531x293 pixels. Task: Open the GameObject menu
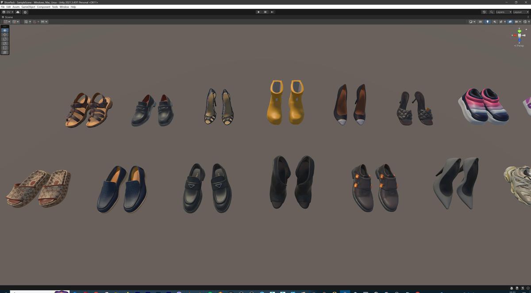point(28,7)
